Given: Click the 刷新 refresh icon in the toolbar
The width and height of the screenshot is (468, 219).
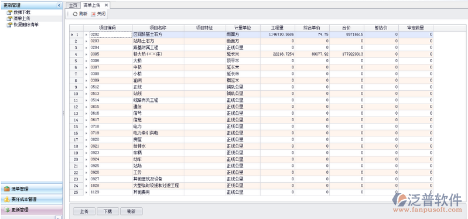Looking at the screenshot, I should (75, 13).
